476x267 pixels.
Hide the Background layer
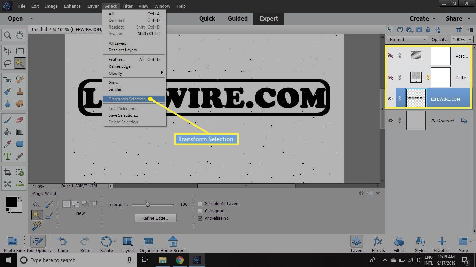[x=390, y=121]
